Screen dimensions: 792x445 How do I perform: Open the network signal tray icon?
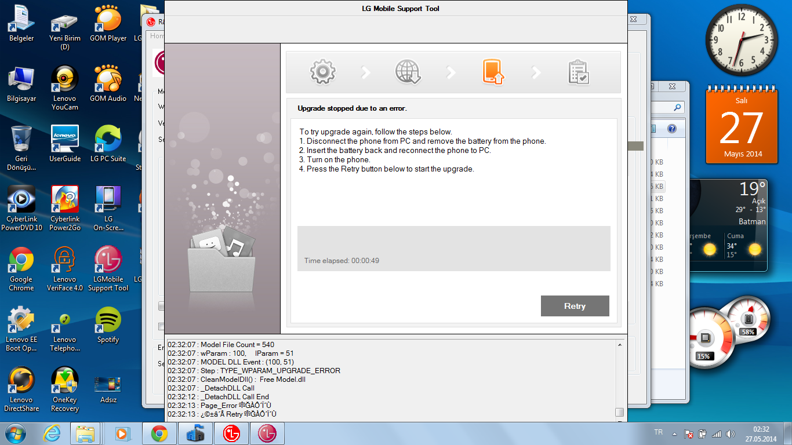tap(717, 433)
